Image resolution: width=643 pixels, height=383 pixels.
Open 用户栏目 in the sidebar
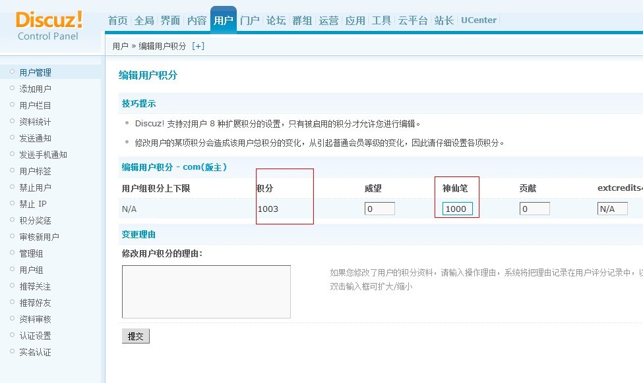point(35,105)
